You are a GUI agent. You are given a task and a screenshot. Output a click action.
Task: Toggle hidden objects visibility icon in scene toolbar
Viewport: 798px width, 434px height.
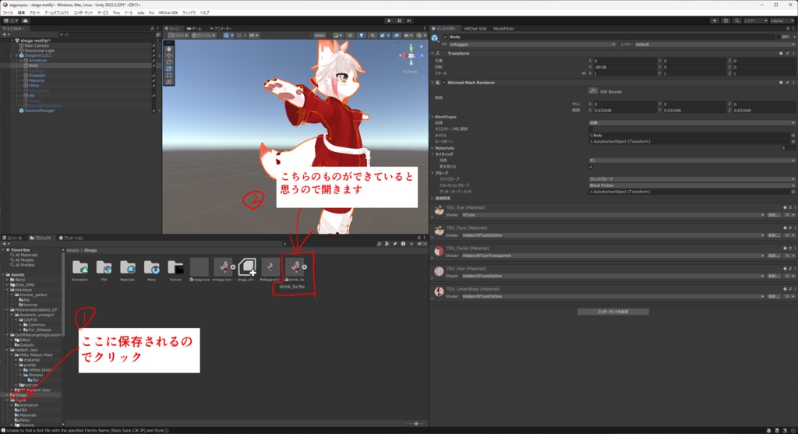click(x=397, y=36)
